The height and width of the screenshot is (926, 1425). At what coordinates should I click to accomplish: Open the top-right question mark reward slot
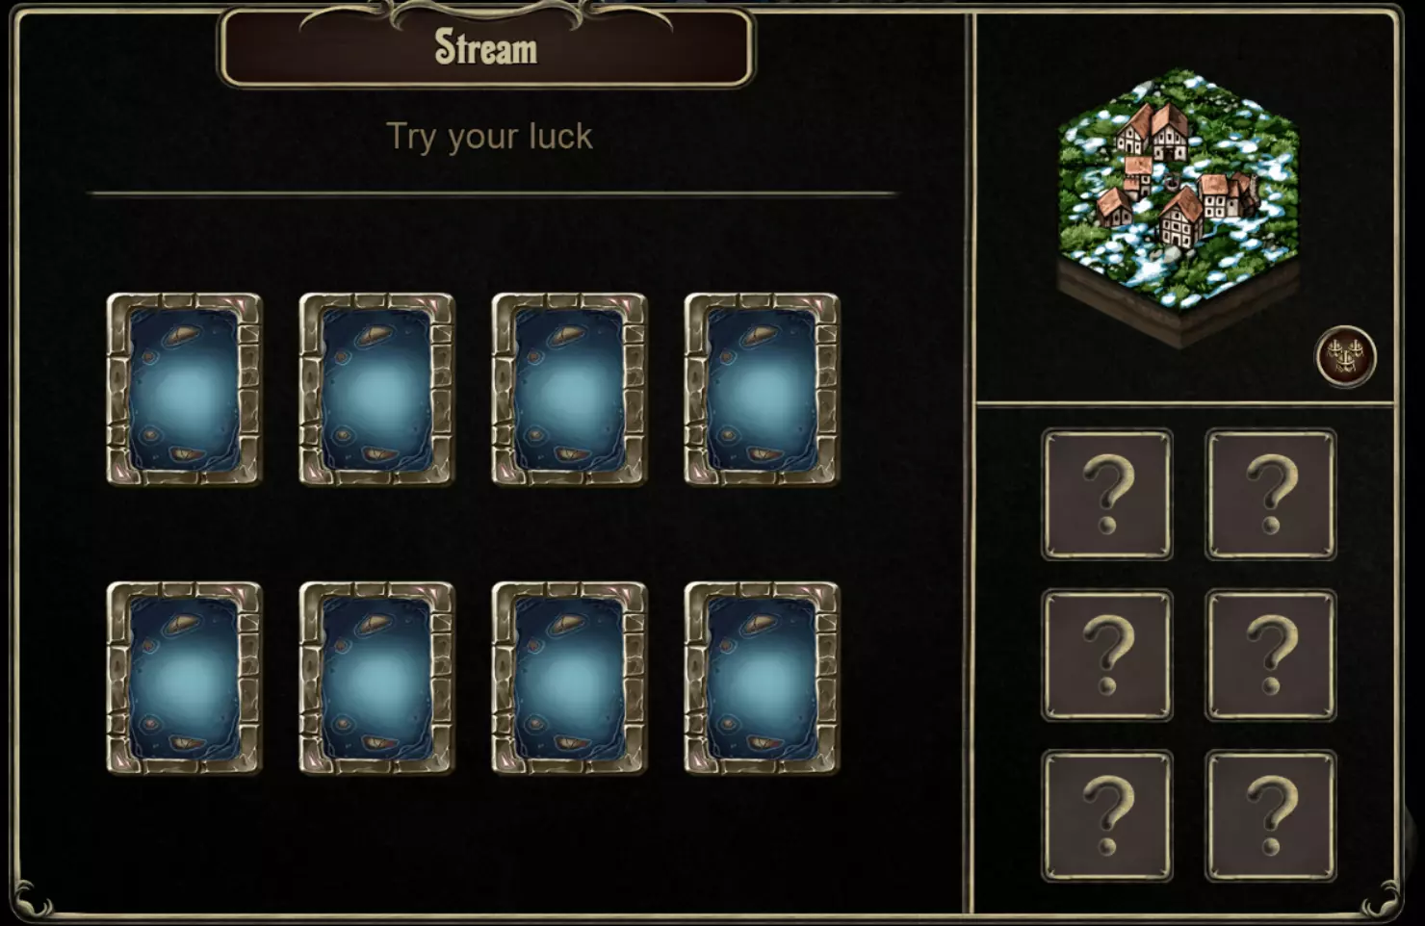(1271, 494)
